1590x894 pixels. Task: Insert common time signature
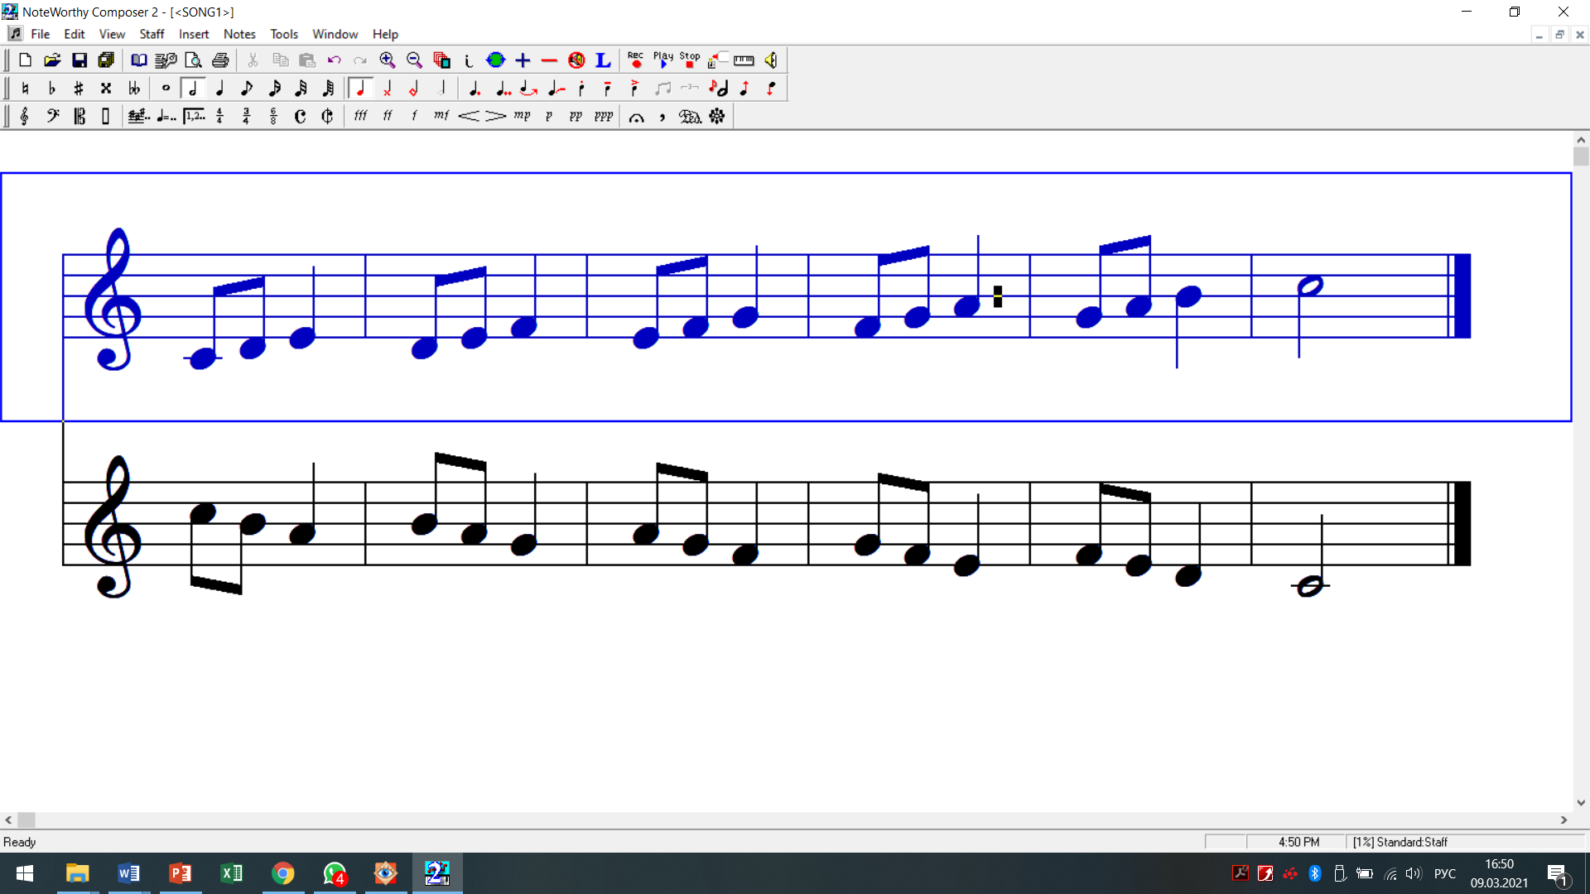tap(300, 116)
